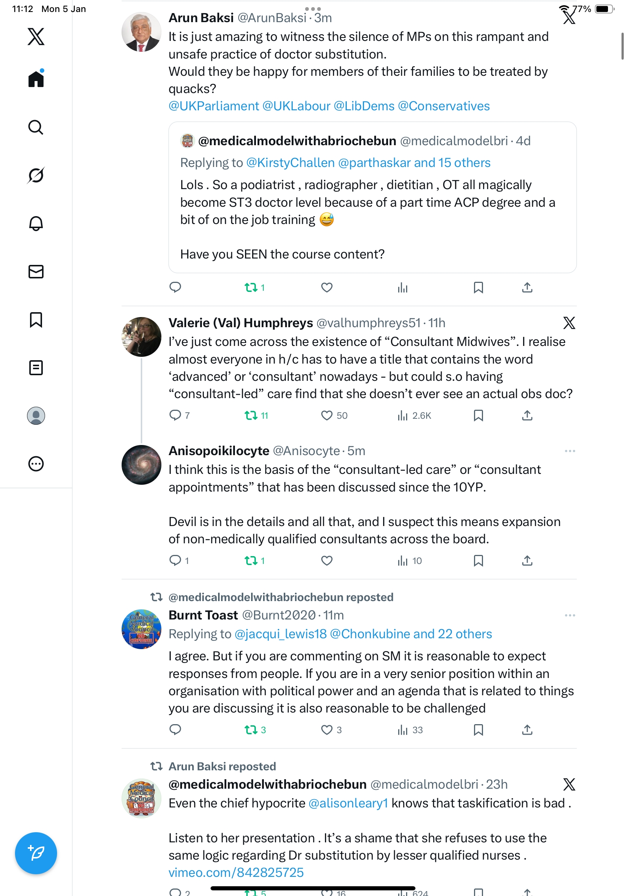Open Arun Baksi's profile picture
Image resolution: width=626 pixels, height=896 pixels.
coord(141,32)
